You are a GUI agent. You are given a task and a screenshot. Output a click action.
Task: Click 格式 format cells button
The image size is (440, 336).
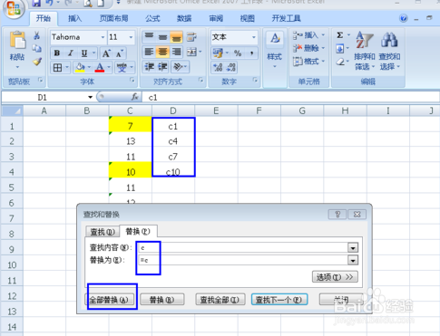click(x=308, y=62)
